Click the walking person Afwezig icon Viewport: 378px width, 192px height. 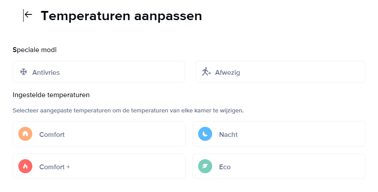point(206,72)
